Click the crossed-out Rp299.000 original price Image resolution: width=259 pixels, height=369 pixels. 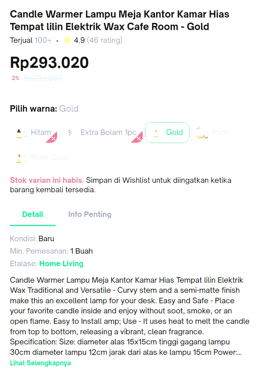pyautogui.click(x=43, y=78)
